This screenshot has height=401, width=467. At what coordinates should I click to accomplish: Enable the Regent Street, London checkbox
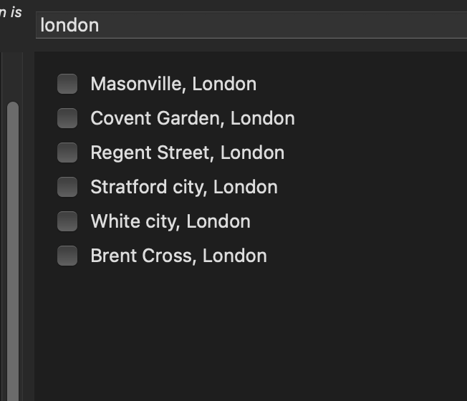[x=67, y=153]
